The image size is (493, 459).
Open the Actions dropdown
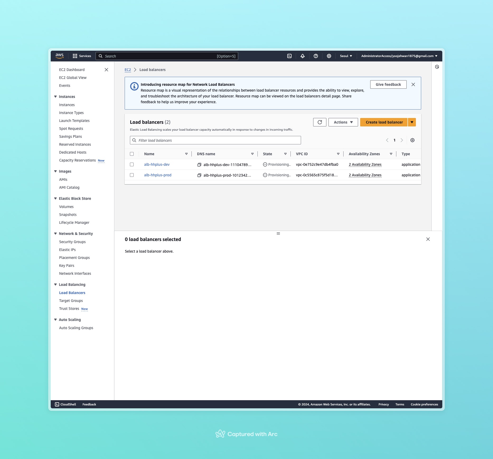343,122
